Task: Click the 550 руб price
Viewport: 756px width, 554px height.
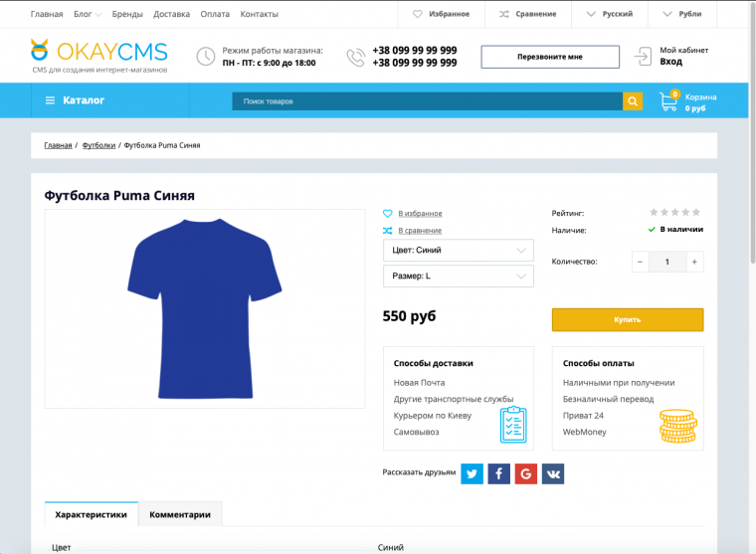Action: [x=409, y=316]
